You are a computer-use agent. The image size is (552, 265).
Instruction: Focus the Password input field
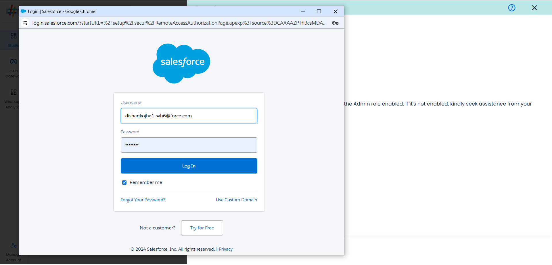pyautogui.click(x=189, y=145)
